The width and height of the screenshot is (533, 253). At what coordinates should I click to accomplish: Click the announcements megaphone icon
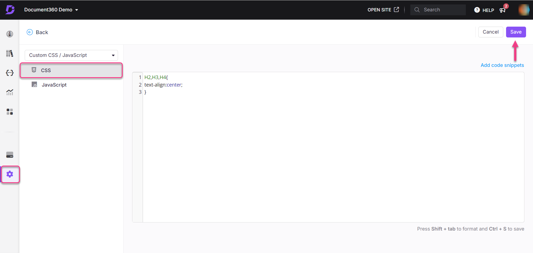point(502,10)
